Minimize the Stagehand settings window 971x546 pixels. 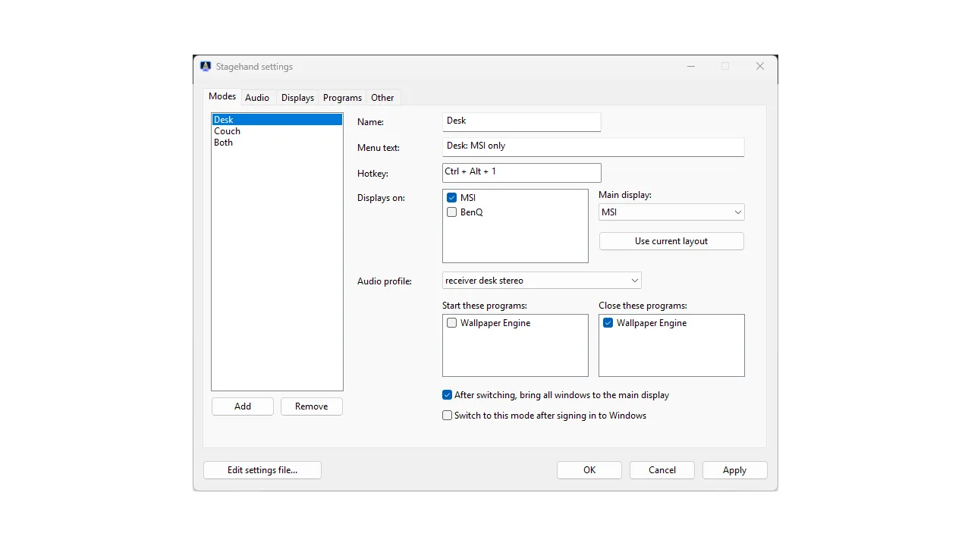(x=691, y=67)
